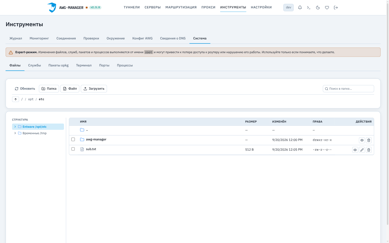
Task: Open the Терминал tab
Action: coord(84,65)
